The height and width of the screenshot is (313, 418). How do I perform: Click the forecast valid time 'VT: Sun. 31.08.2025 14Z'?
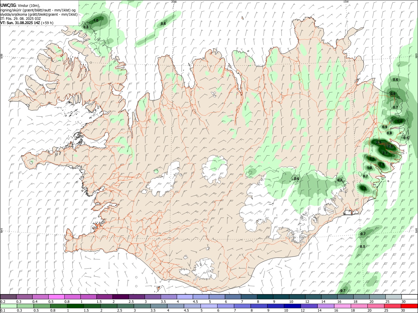20,23
